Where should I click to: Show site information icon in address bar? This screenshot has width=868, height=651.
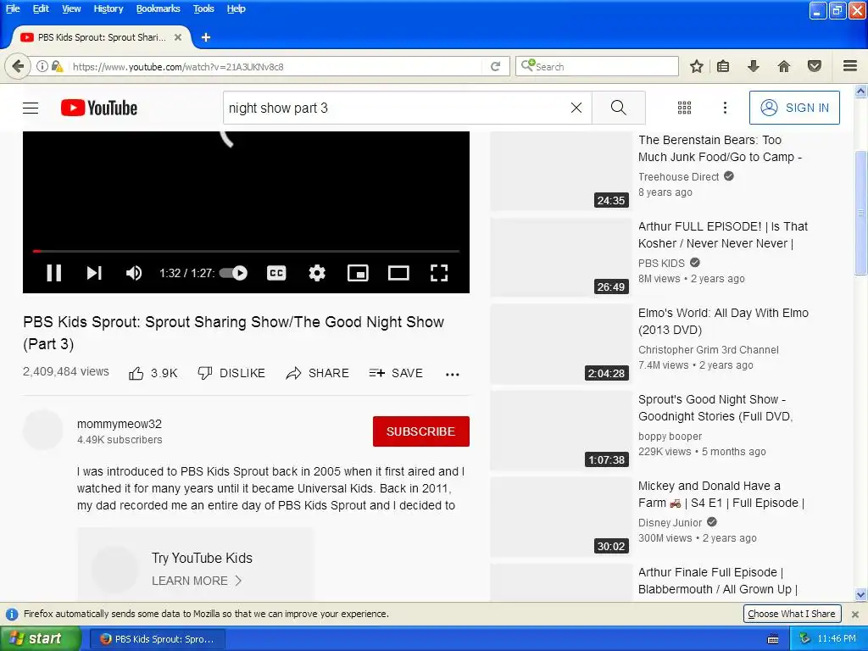coord(42,66)
